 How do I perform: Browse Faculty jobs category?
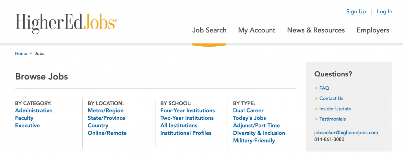coord(24,118)
